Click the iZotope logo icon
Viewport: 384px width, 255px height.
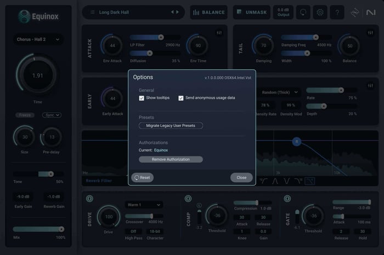355,13
